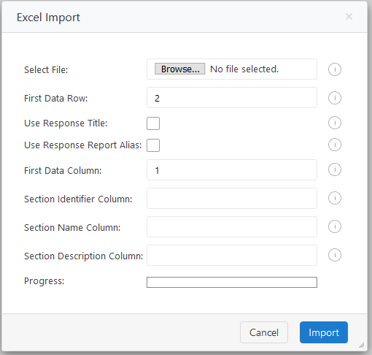Close the Excel Import dialog with X
This screenshot has width=372, height=355.
[x=349, y=17]
